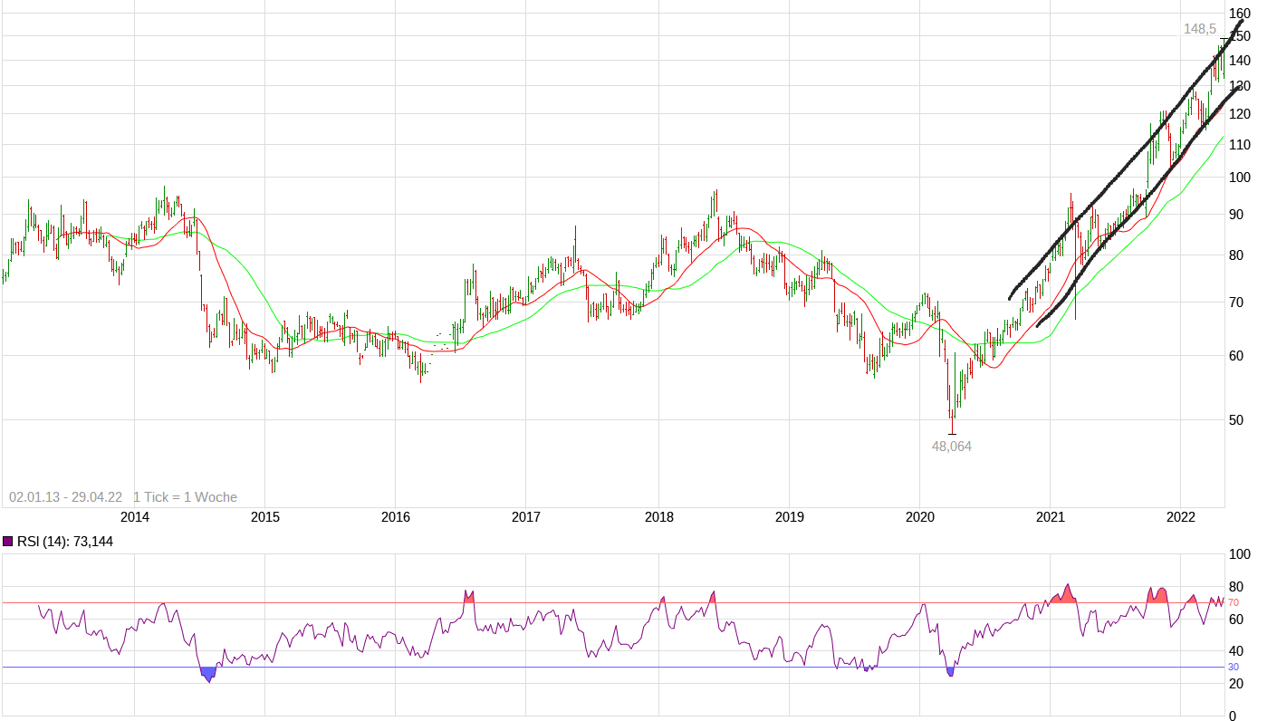
Task: Click the 2016 year label on the time axis
Action: 396,517
